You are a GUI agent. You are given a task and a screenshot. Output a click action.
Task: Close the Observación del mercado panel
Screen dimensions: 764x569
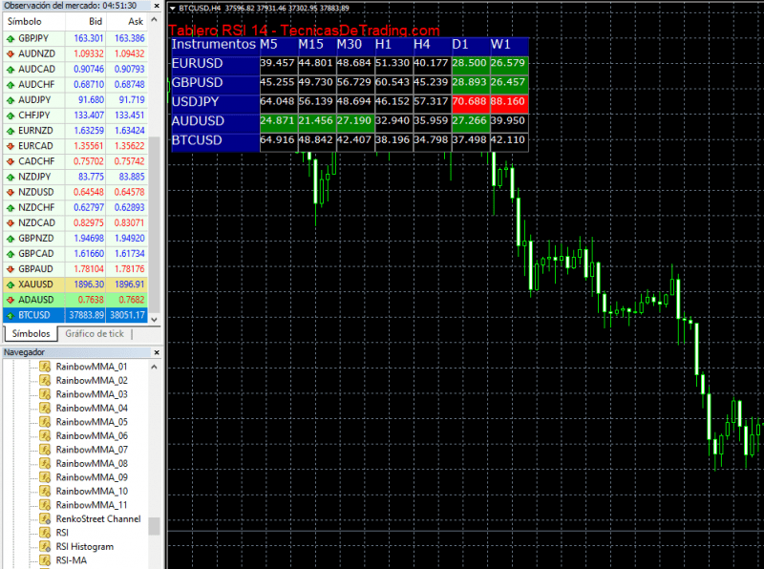(157, 6)
